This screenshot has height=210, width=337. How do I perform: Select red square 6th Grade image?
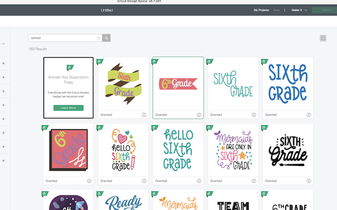point(68,150)
